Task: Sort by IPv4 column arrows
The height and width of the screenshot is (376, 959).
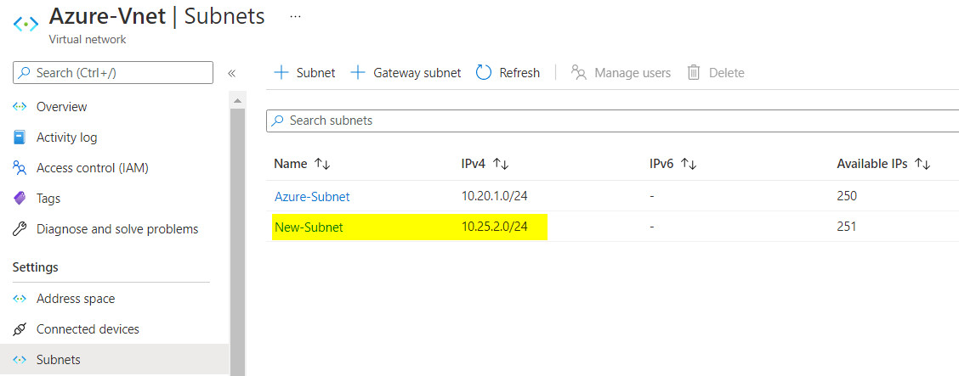Action: (501, 164)
